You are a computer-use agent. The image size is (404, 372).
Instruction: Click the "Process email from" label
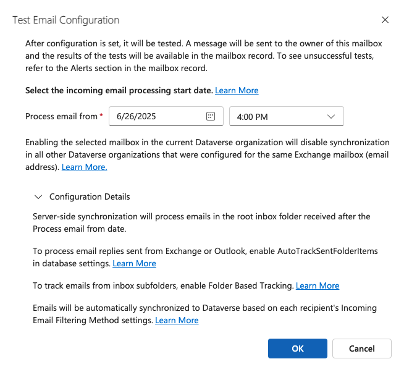pyautogui.click(x=61, y=116)
